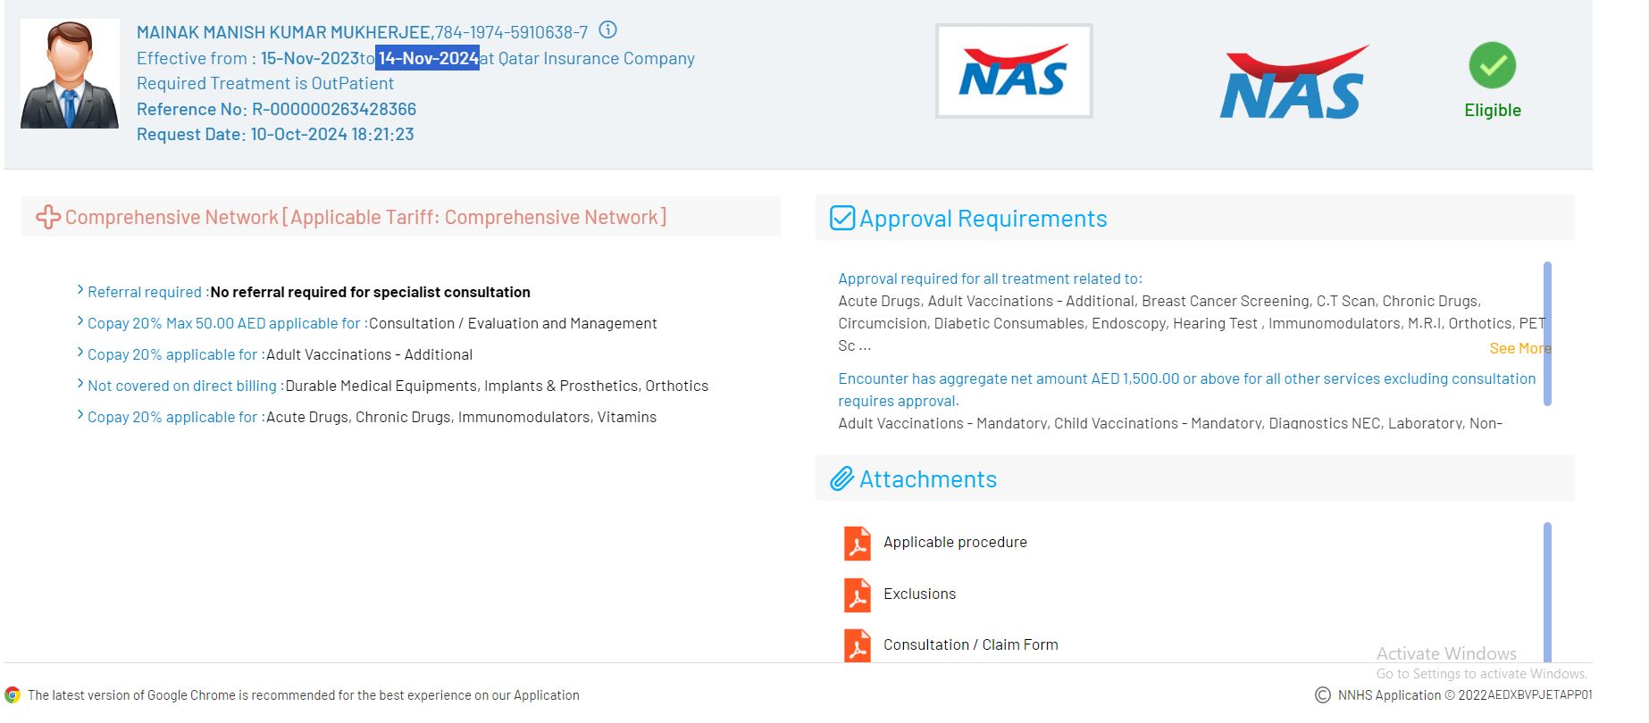Open the Applicable procedure PDF icon
Viewport: 1649px width, 723px height.
point(858,543)
